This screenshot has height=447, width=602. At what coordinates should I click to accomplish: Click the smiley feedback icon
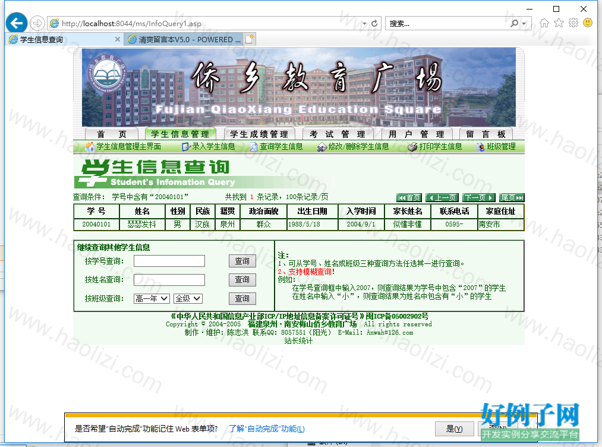pyautogui.click(x=588, y=23)
